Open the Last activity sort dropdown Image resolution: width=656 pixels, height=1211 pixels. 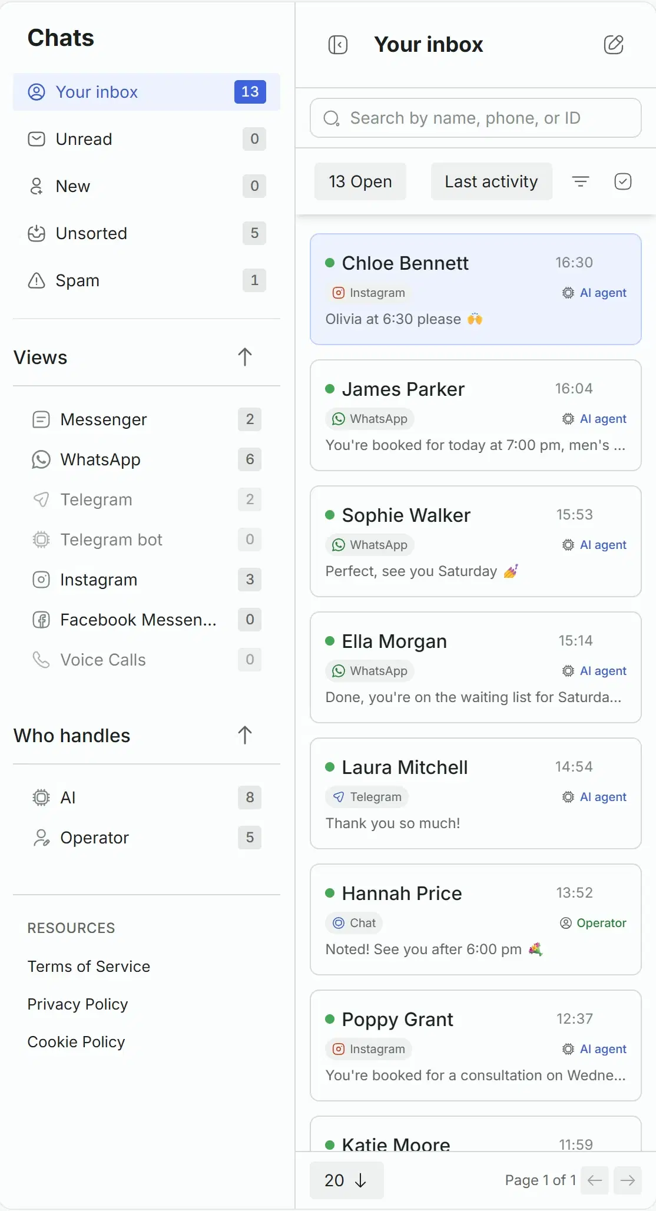point(492,181)
